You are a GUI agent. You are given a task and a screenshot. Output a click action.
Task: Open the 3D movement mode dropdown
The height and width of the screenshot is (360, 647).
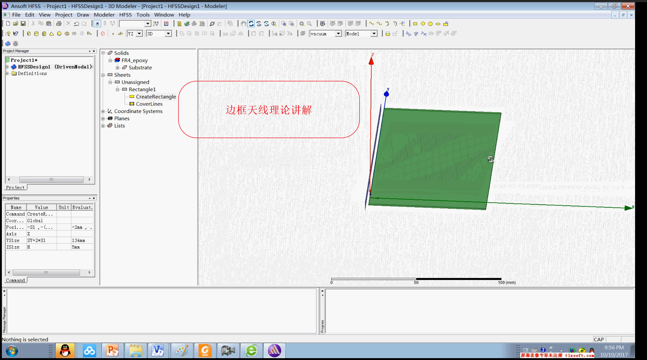tap(168, 34)
